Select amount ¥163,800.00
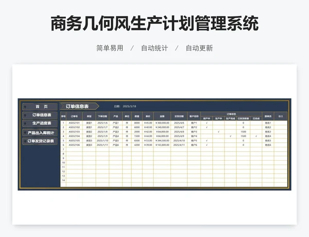The height and width of the screenshot is (237, 309). [162, 145]
